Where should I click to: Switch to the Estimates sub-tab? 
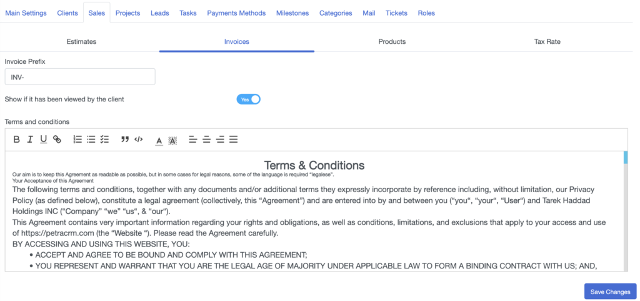click(x=82, y=42)
